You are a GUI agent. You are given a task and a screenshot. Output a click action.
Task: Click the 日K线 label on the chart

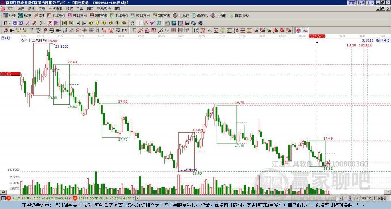click(6, 38)
